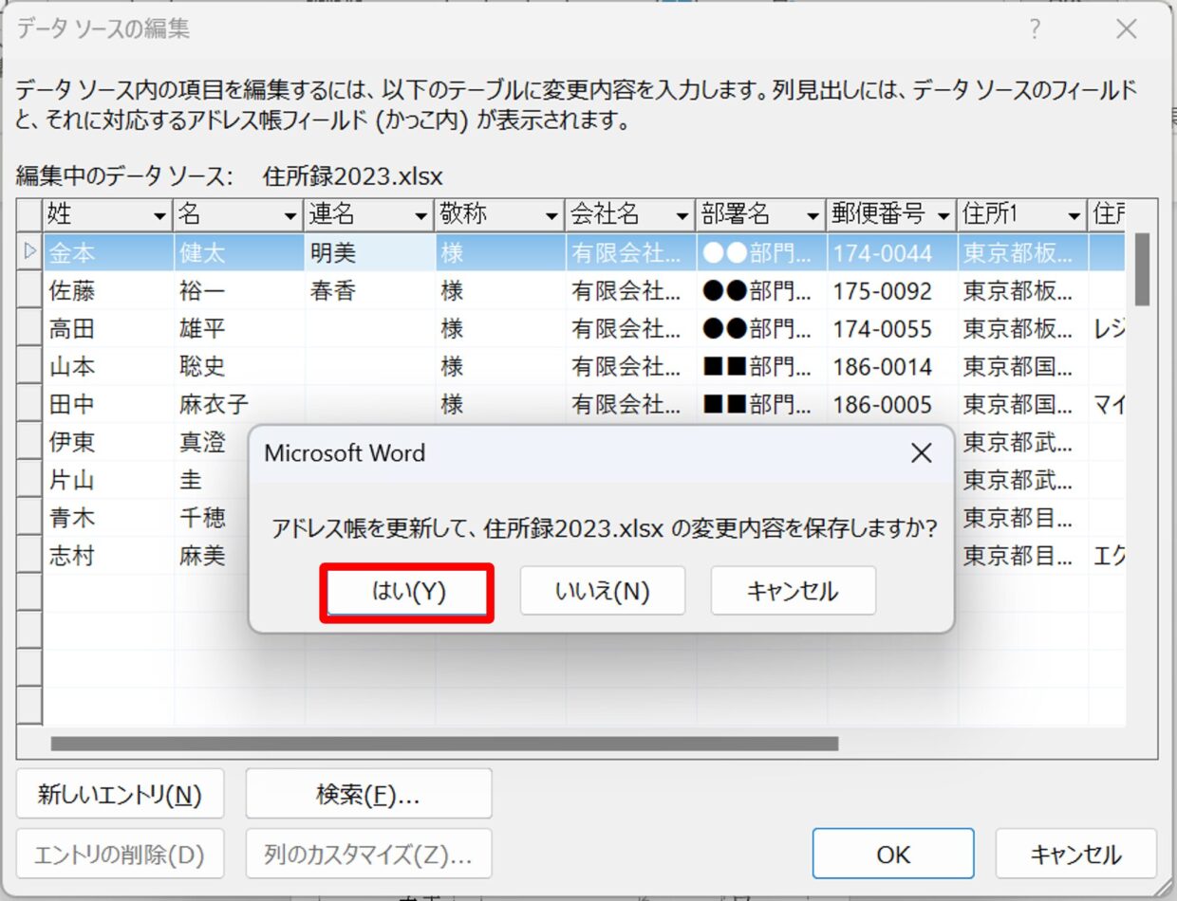Select the cell 佐藤

coord(108,291)
